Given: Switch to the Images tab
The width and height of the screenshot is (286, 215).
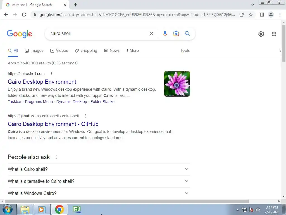Looking at the screenshot, I should [34, 51].
